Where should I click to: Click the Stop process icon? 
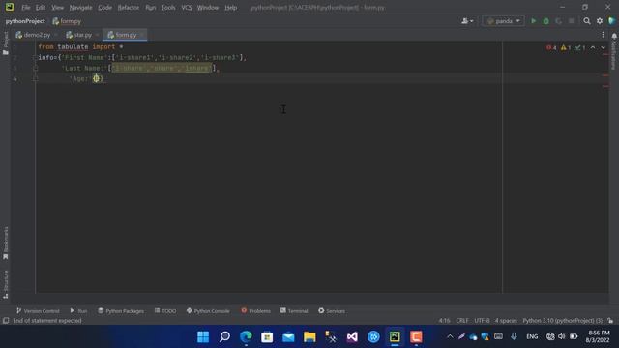point(571,21)
